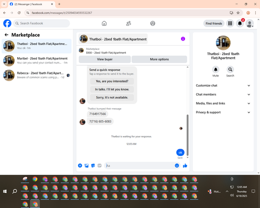The image size is (260, 208).
Task: Click the sent 'ok' message bubble
Action: tap(180, 152)
